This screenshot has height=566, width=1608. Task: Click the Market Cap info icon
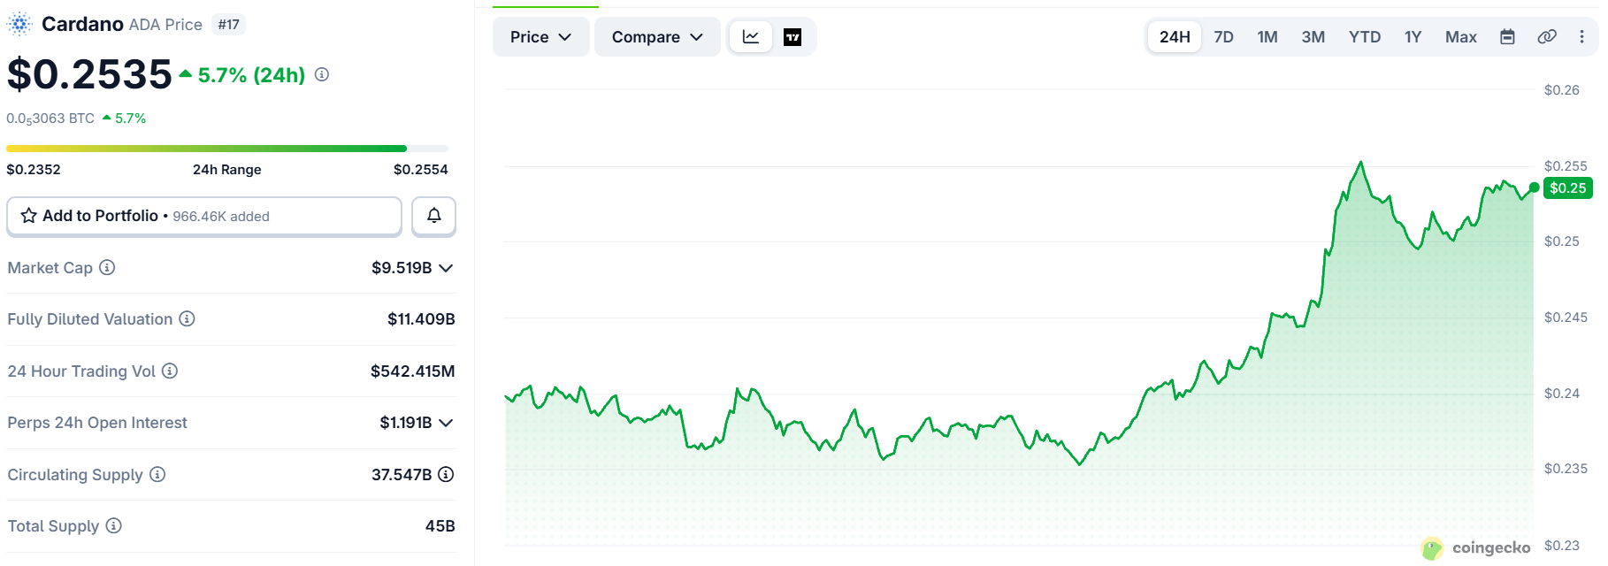coord(107,267)
